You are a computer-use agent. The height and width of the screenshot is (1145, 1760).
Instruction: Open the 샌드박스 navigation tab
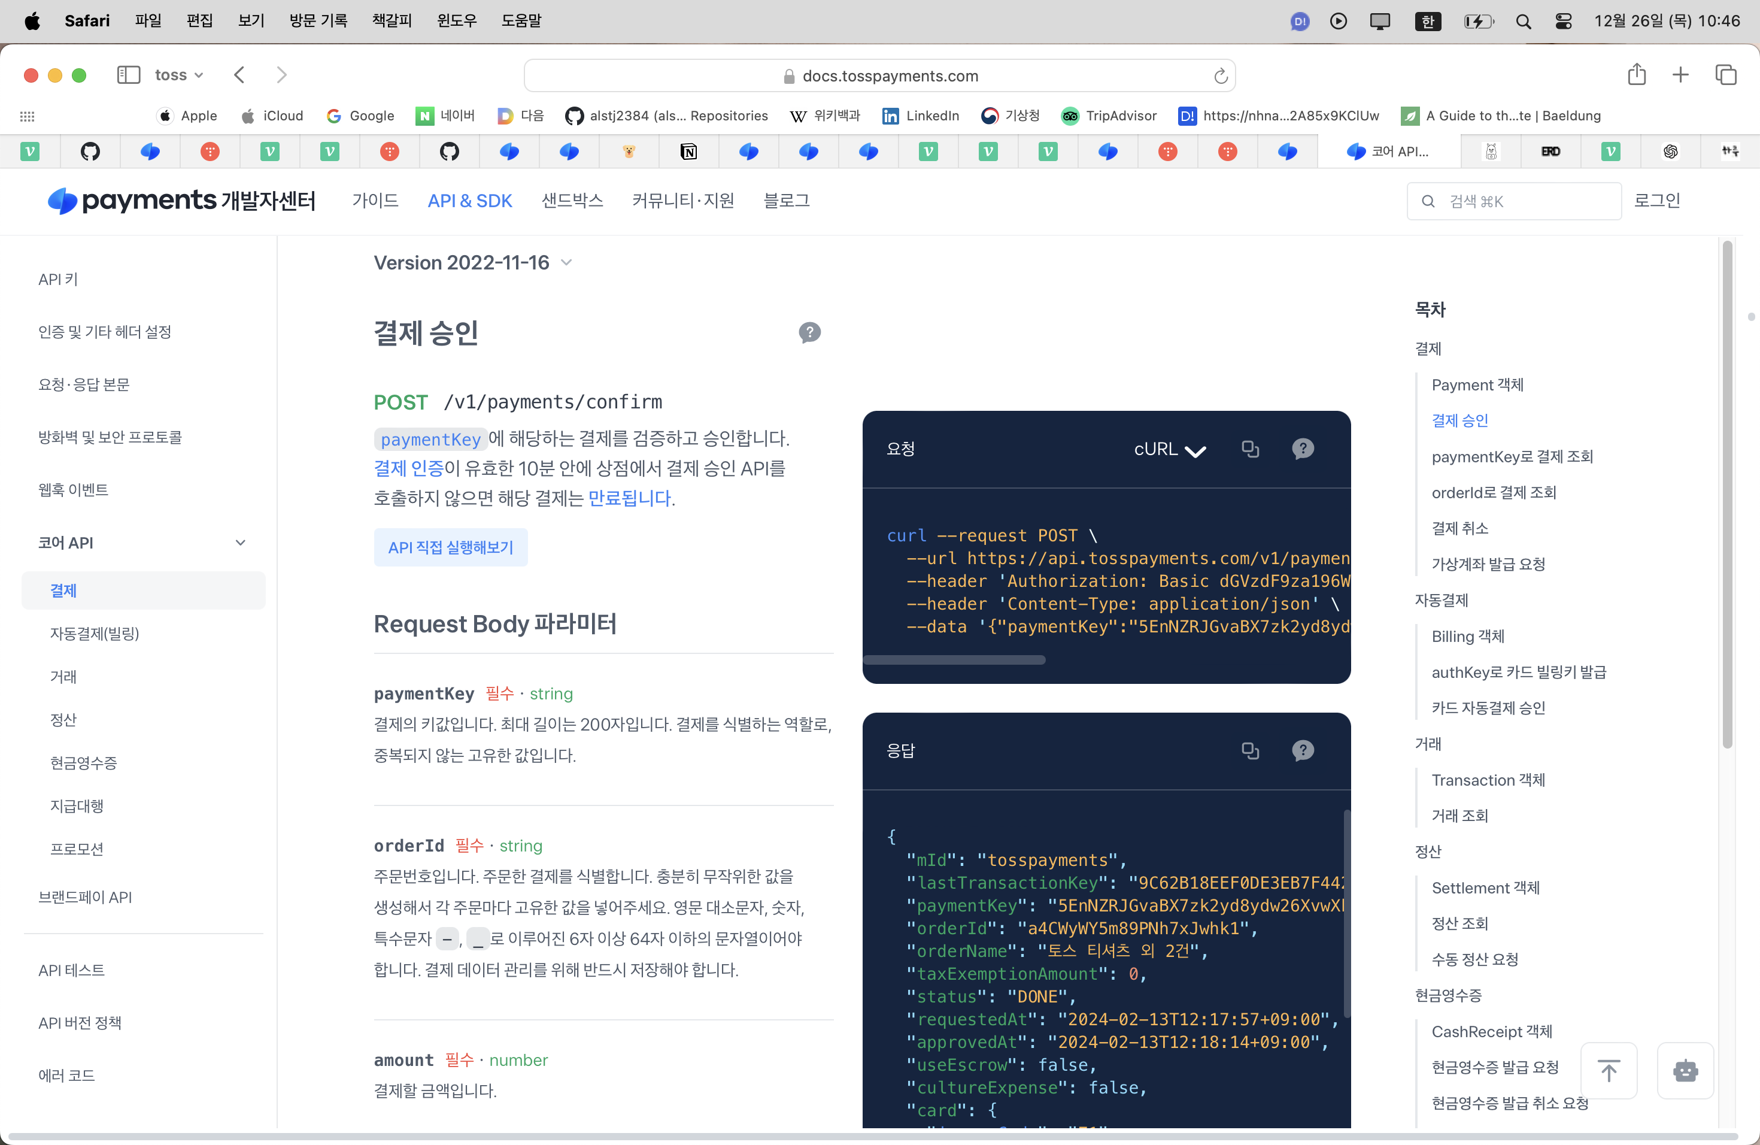[572, 201]
